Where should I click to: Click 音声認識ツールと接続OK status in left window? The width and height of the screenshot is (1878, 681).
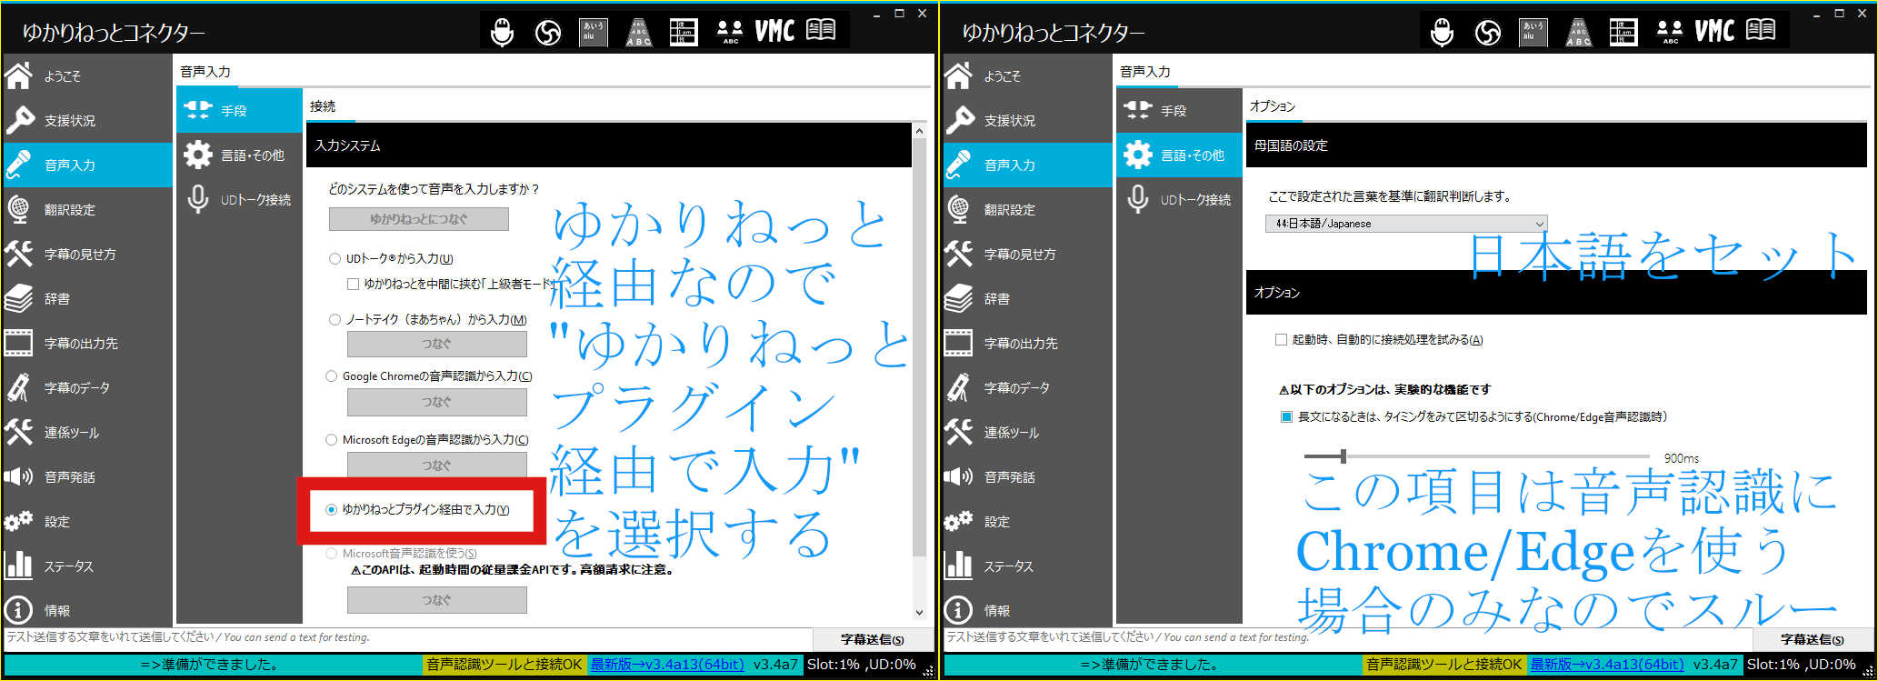click(x=504, y=665)
